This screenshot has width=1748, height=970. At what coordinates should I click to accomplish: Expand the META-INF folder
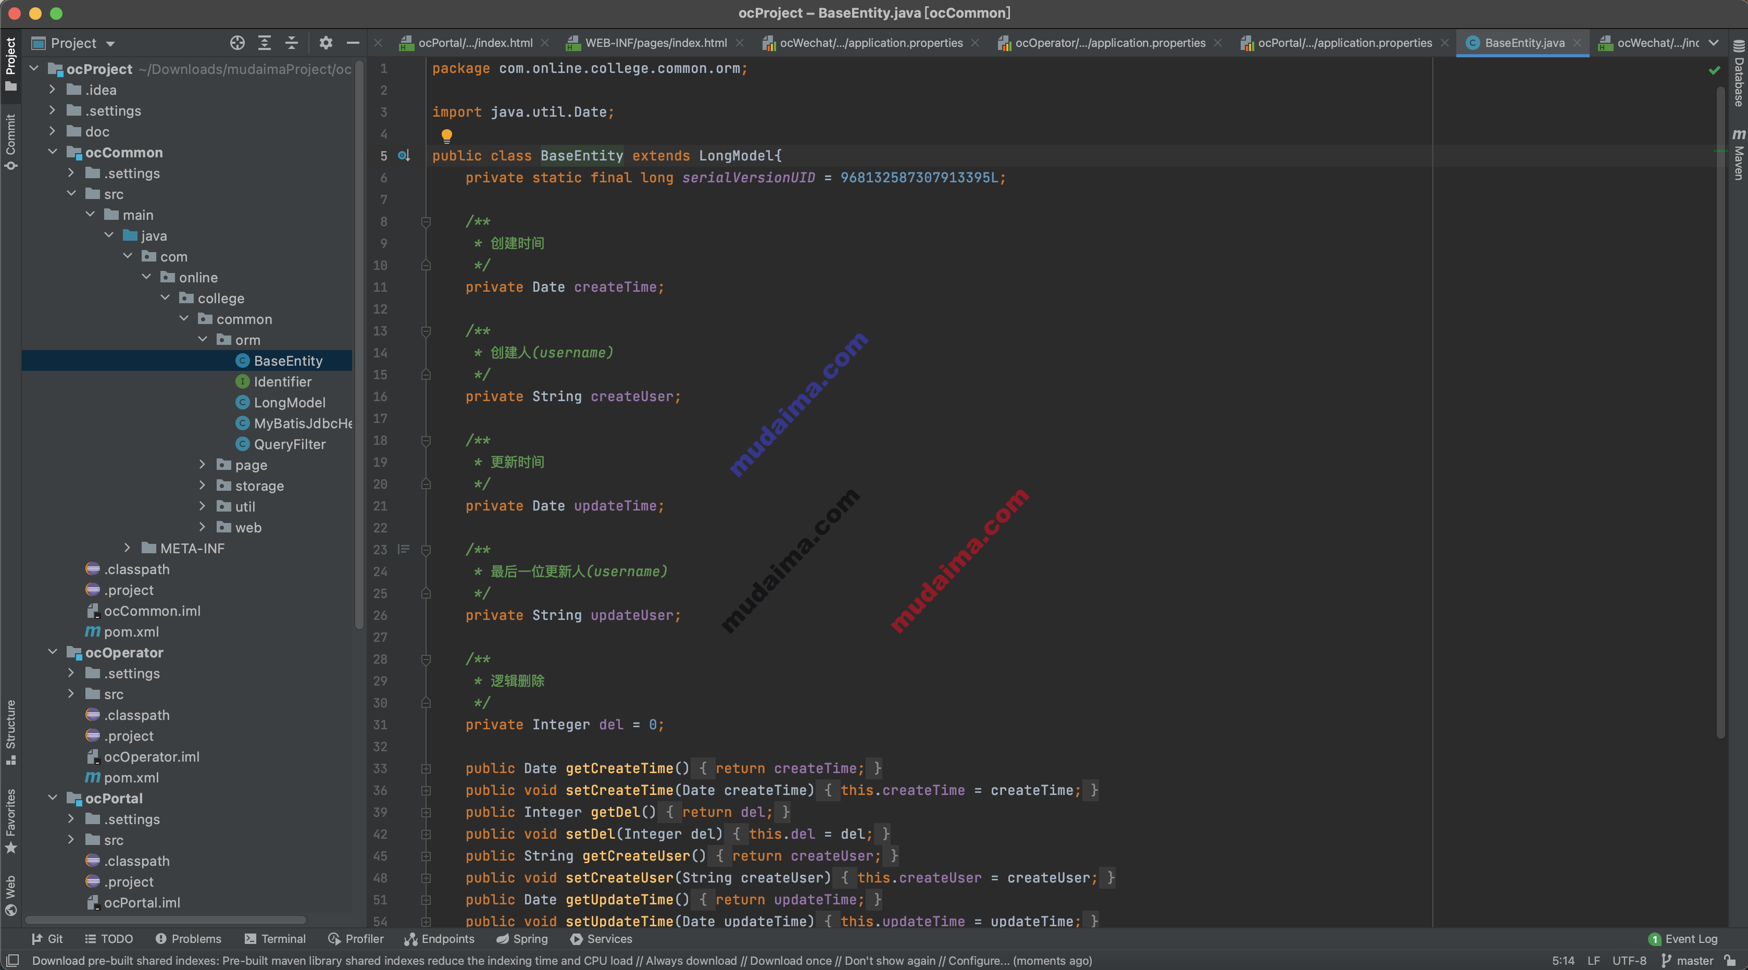(128, 548)
